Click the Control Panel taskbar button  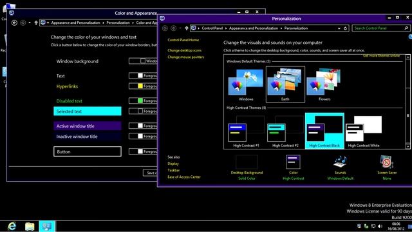(47, 226)
